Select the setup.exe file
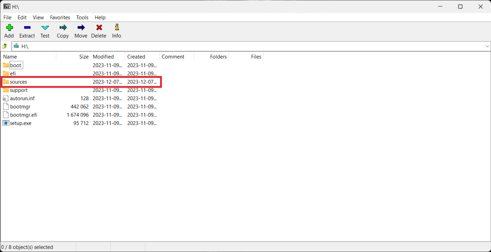The image size is (491, 252). (x=20, y=123)
